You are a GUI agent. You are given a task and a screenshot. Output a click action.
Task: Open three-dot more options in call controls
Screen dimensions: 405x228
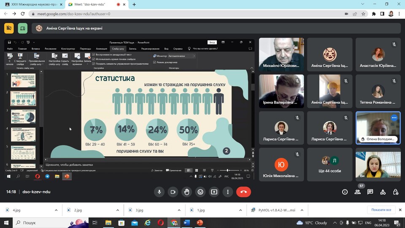tap(228, 192)
